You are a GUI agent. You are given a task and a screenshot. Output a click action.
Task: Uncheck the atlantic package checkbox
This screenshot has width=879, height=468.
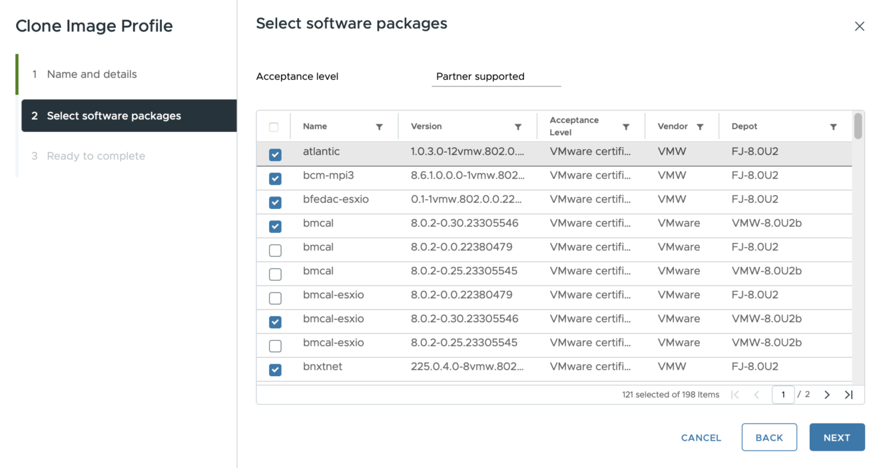point(275,154)
